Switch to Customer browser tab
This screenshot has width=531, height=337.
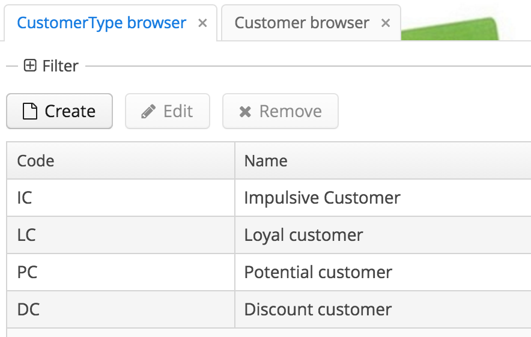click(302, 23)
